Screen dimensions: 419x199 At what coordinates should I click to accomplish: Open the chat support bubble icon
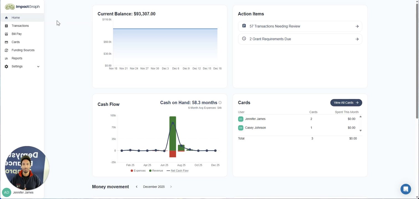406,189
